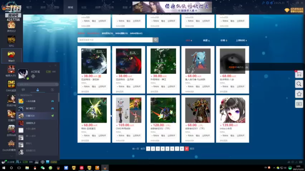Open the 客服 tab in top navigation
305x171 pixels.
(125, 7)
